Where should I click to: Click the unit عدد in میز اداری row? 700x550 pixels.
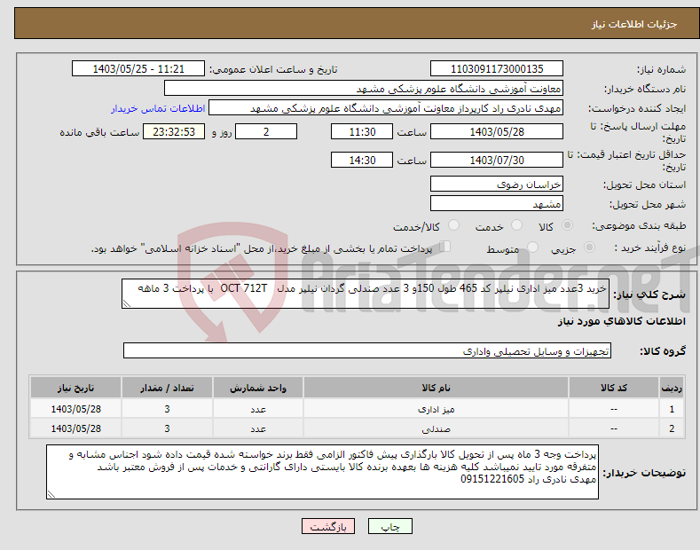(258, 409)
